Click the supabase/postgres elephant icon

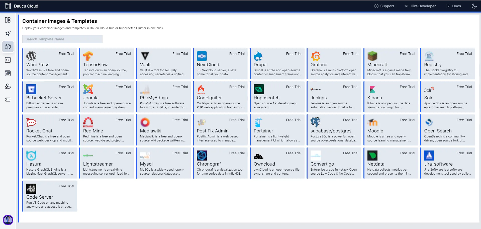point(316,122)
